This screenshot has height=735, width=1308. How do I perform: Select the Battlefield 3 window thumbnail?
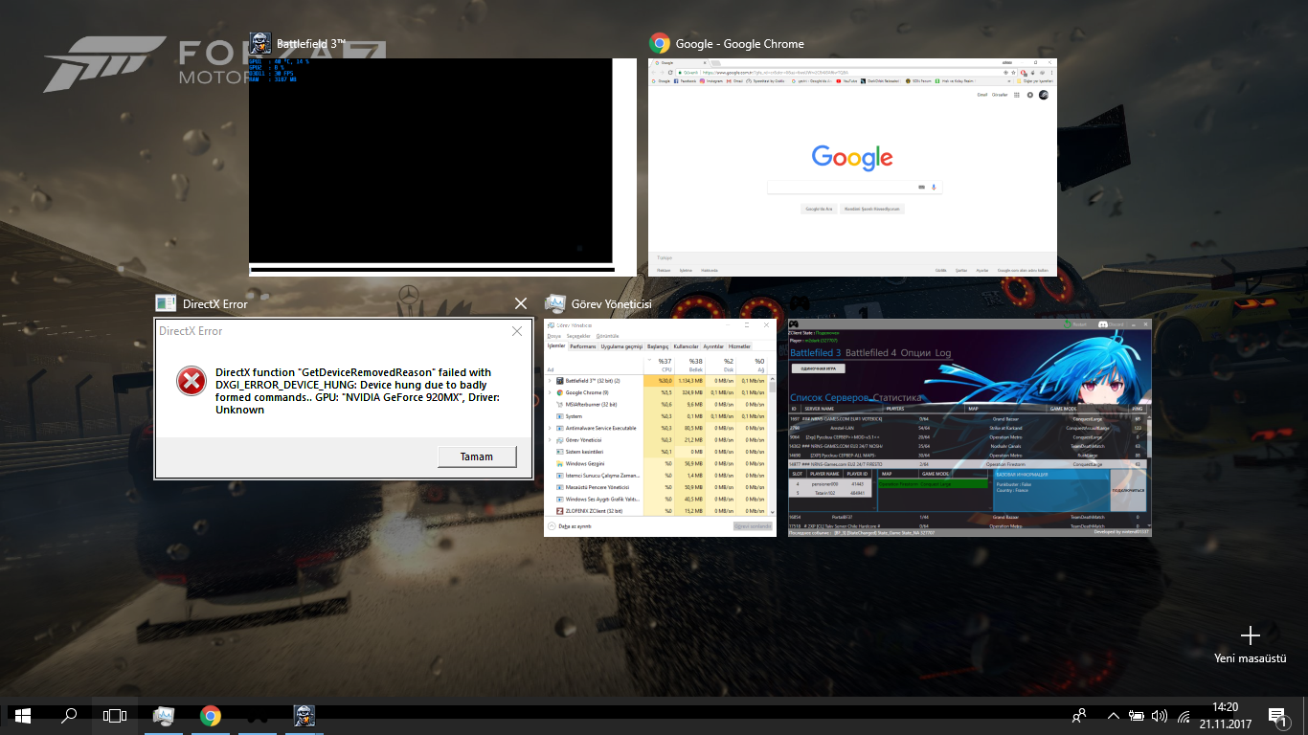point(442,167)
